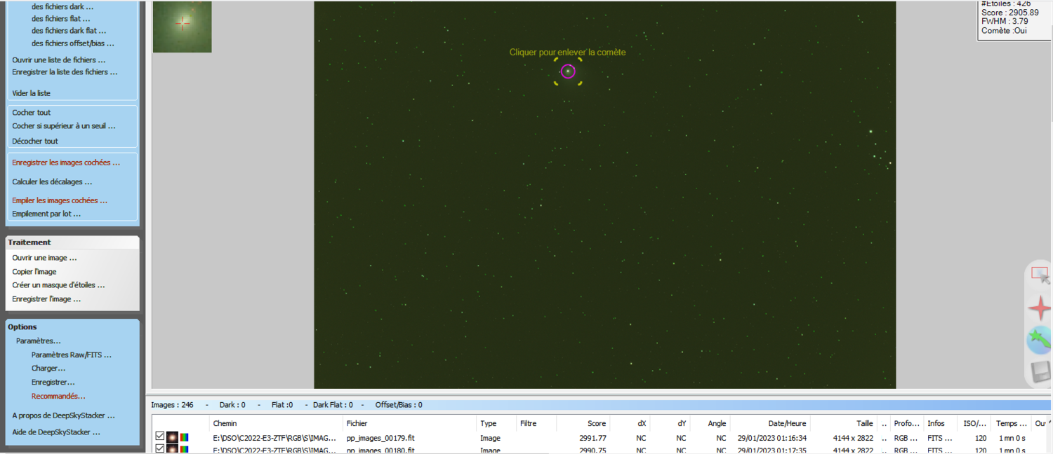Viewport: 1053px width, 454px height.
Task: Click 'Cocher si supérieur à un seuil ...'
Action: [x=64, y=126]
